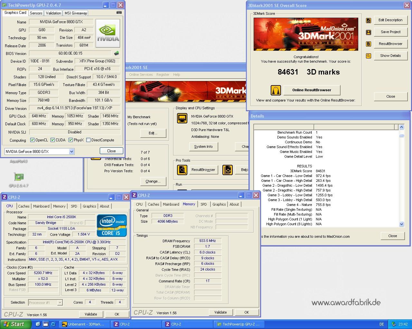Click the NVIDIA logo in GPU-Z
The height and width of the screenshot is (329, 412).
click(x=108, y=33)
